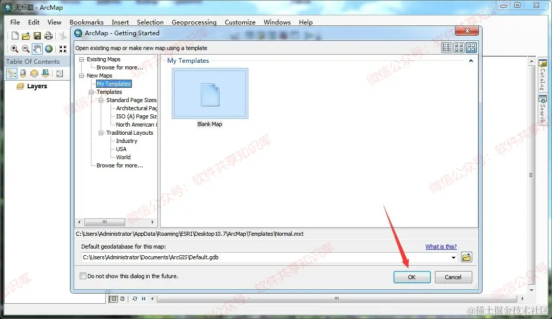Open the Customize menu
Screen dimensions: 552x319
point(240,22)
